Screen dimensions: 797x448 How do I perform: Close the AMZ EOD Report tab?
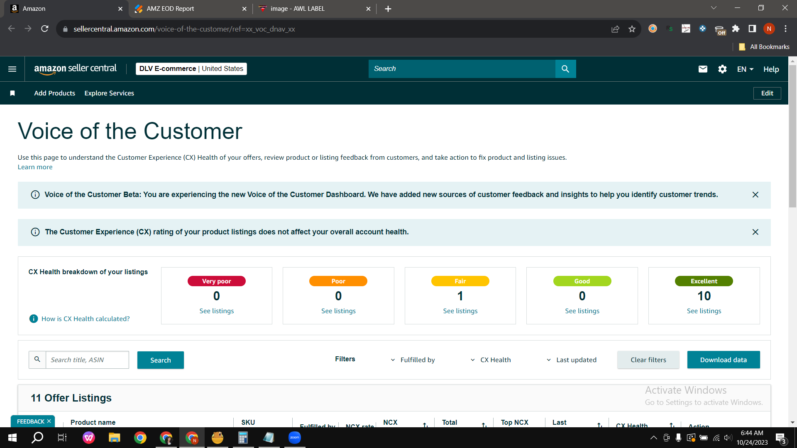click(x=244, y=9)
